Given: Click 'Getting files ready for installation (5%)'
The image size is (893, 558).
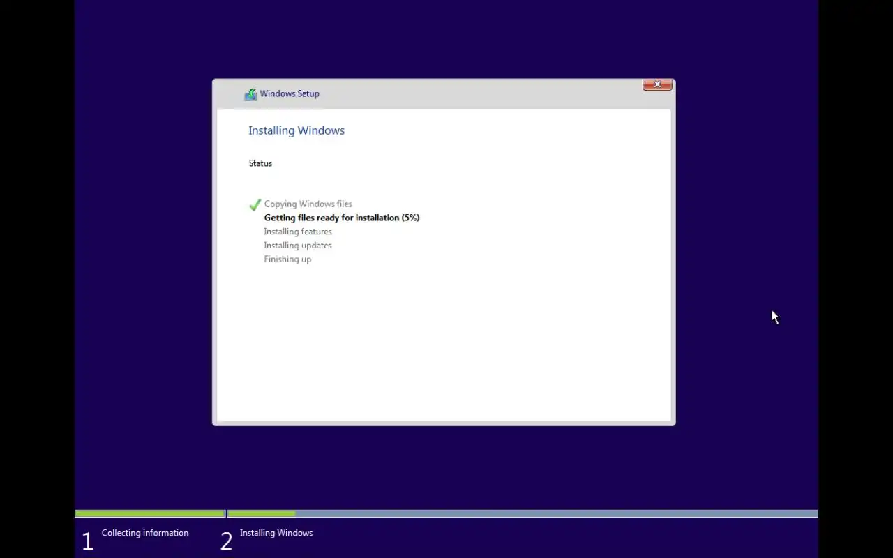Looking at the screenshot, I should coord(342,218).
